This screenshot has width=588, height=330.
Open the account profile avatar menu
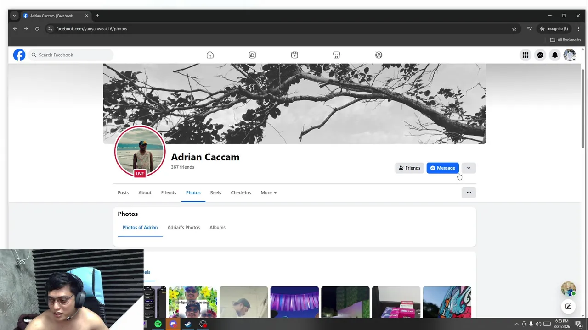570,55
